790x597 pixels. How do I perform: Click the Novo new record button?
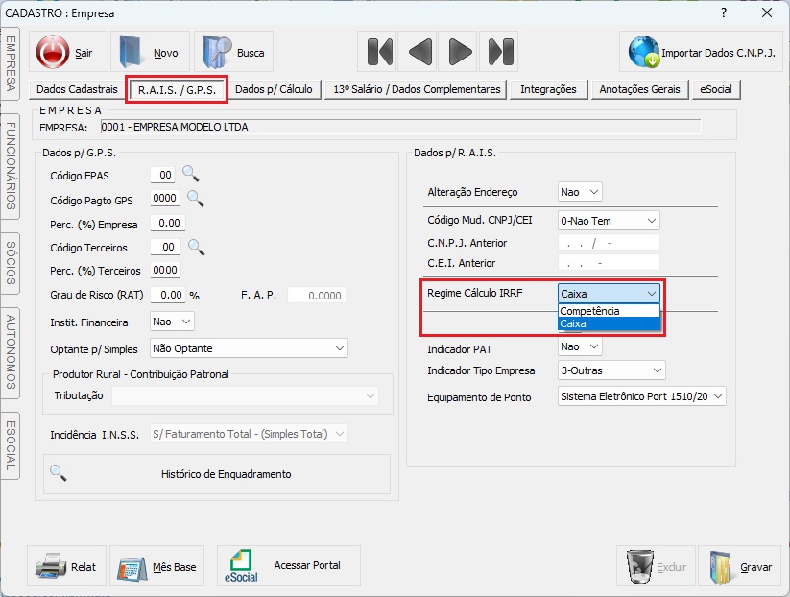[x=150, y=53]
